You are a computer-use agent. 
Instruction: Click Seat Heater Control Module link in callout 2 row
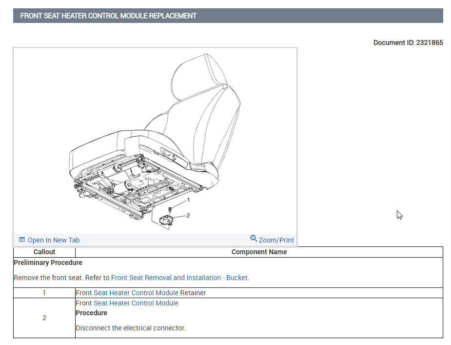(x=136, y=303)
